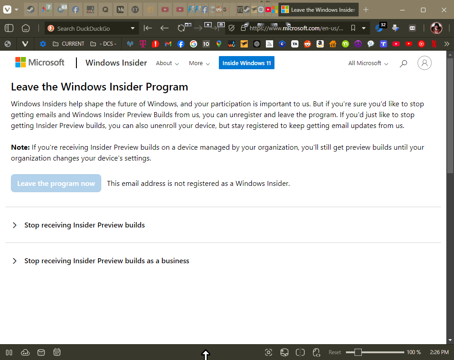Open the calendar icon in status bar
This screenshot has width=454, height=360.
[57, 352]
